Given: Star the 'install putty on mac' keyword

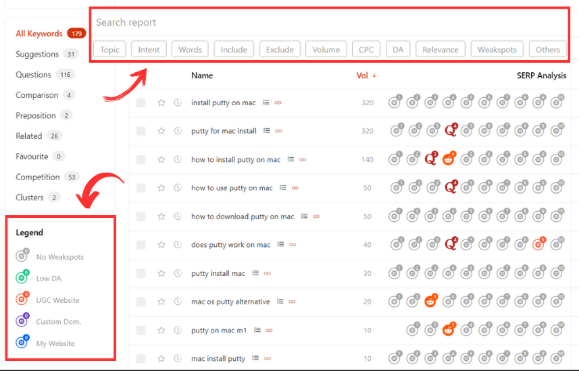Looking at the screenshot, I should 161,103.
